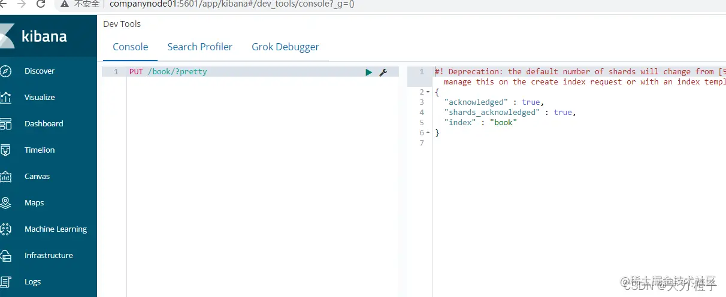
Task: Click the Deprecation warning text line
Action: coord(580,72)
